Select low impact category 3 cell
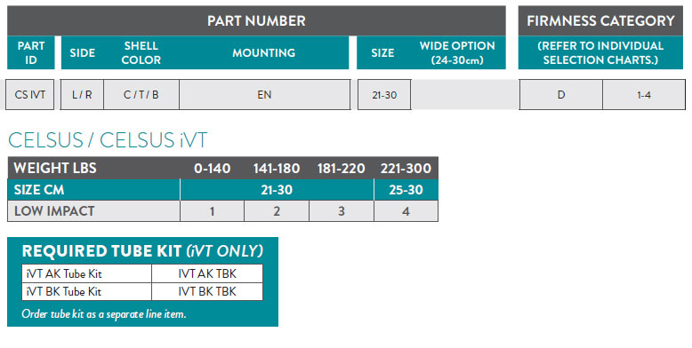This screenshot has height=348, width=692. coord(342,211)
